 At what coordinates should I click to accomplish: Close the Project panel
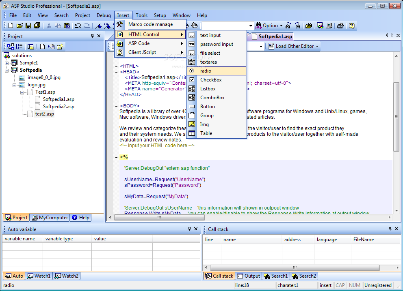[99, 36]
